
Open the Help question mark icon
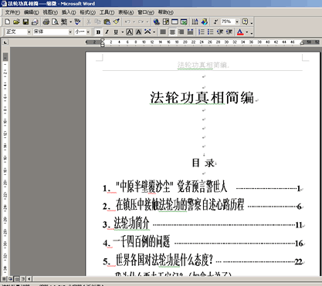[246, 22]
